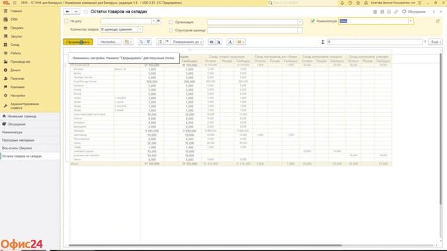Toggle the Структурная единица checkbox

pos(171,30)
